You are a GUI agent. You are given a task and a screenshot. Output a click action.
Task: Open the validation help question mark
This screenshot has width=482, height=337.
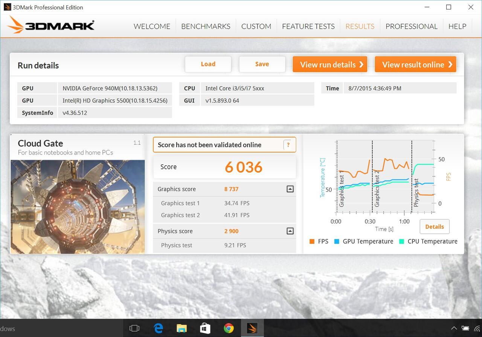pyautogui.click(x=288, y=145)
